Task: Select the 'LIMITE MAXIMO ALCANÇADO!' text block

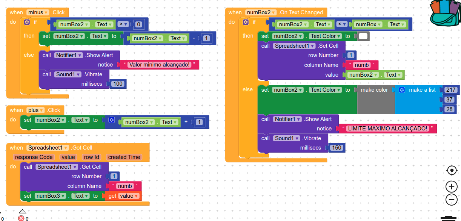Action: (x=388, y=129)
